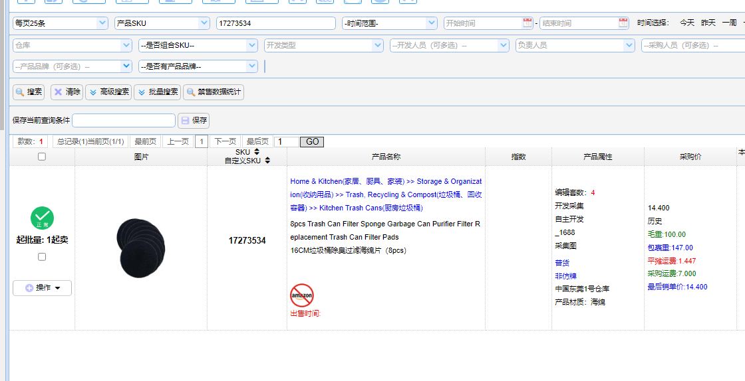
Task: Click the 搜索 search button
Action: pyautogui.click(x=29, y=92)
